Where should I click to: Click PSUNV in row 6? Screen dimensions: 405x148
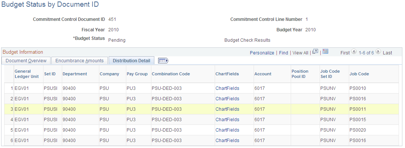(x=328, y=141)
